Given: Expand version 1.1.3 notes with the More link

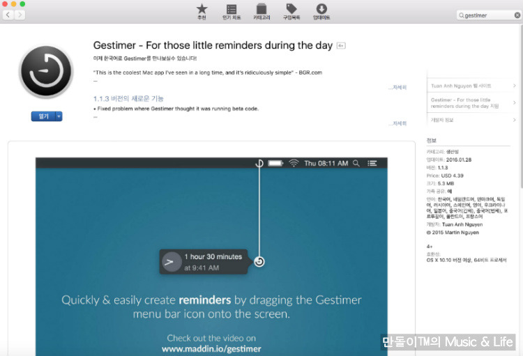Looking at the screenshot, I should (398, 123).
